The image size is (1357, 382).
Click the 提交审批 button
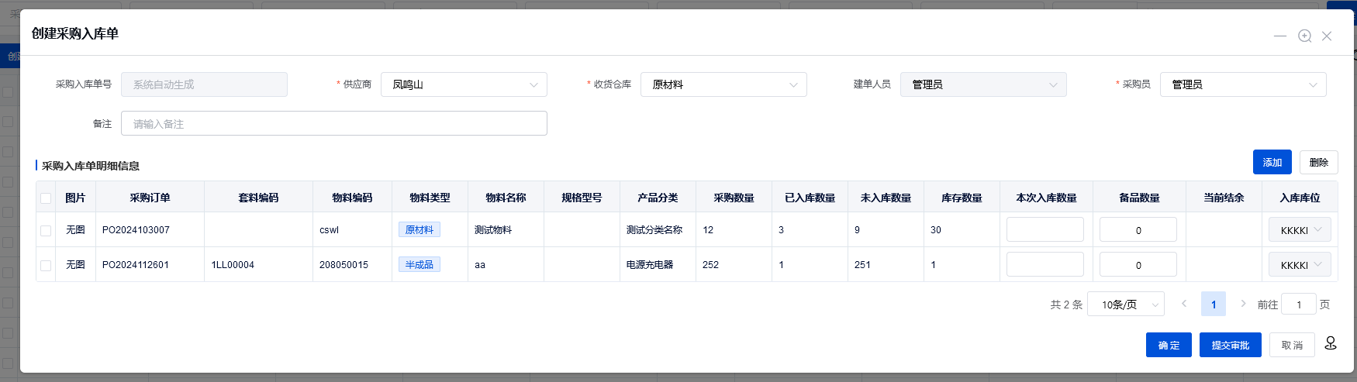pos(1231,345)
